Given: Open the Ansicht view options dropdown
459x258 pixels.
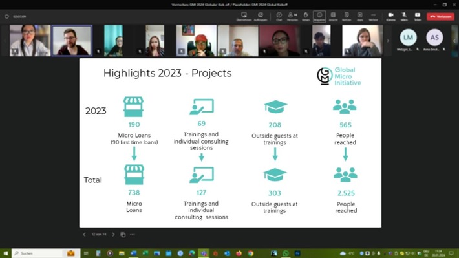Looking at the screenshot, I should (x=333, y=16).
